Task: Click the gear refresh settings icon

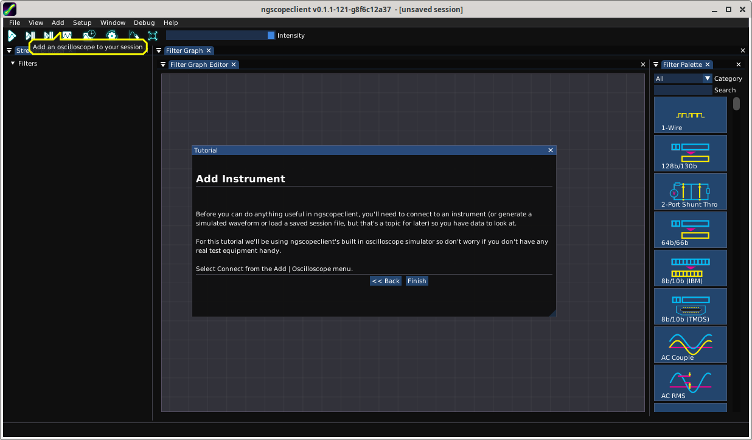Action: coord(111,36)
